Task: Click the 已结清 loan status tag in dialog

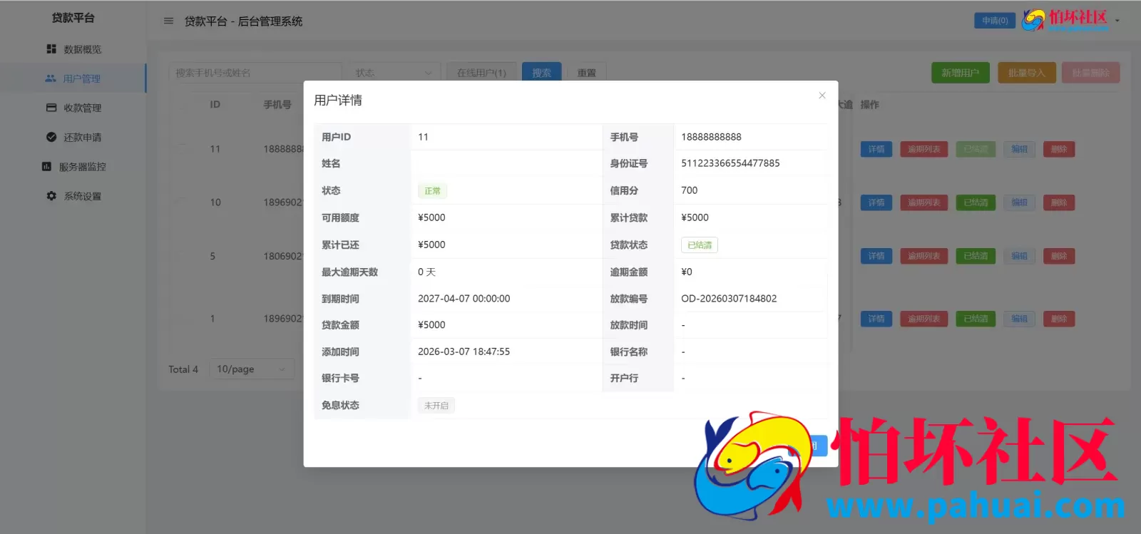Action: point(700,245)
